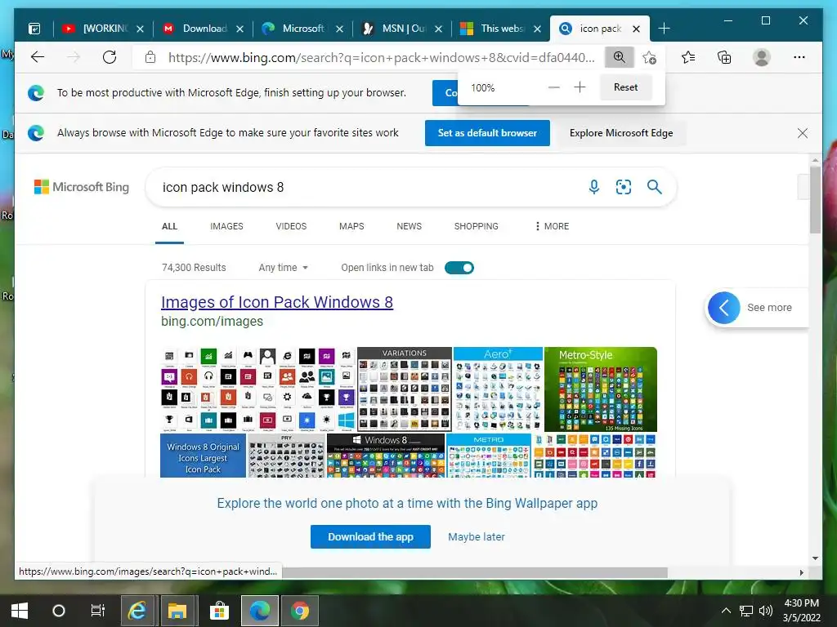Open Microsoft Store from taskbar

(219, 611)
